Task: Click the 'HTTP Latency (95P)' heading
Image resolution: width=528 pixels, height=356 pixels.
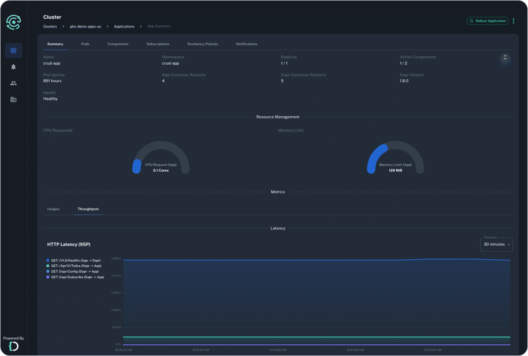Action: (69, 244)
